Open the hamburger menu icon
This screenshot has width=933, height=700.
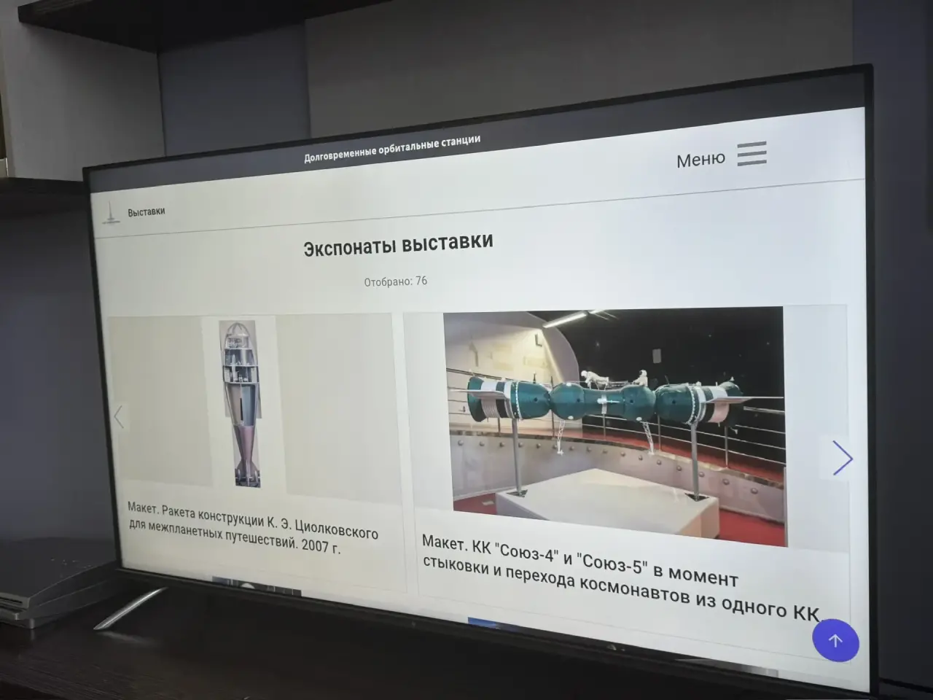coord(752,154)
